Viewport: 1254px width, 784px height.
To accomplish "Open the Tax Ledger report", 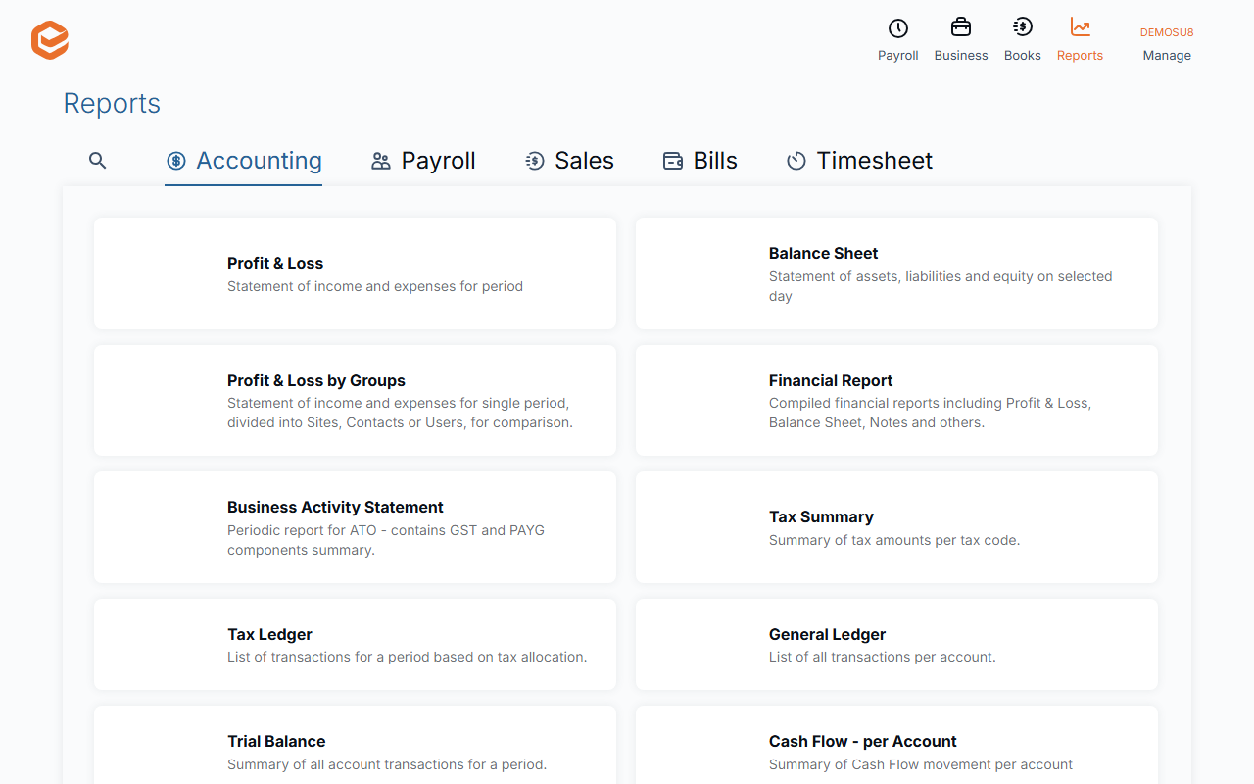I will tap(355, 644).
